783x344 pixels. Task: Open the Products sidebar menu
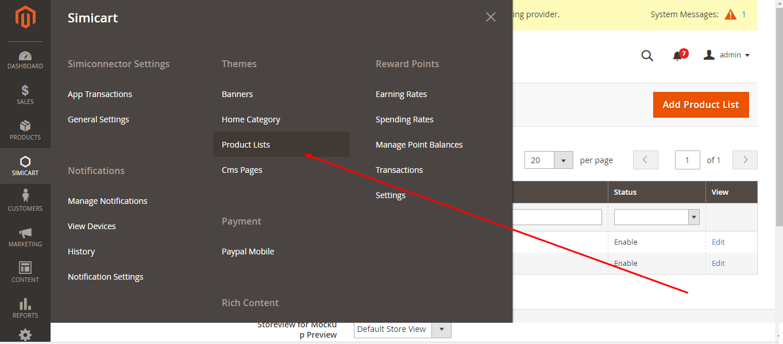pos(25,130)
